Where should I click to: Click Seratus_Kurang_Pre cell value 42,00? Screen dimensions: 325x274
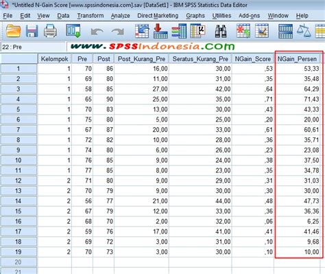(x=200, y=89)
